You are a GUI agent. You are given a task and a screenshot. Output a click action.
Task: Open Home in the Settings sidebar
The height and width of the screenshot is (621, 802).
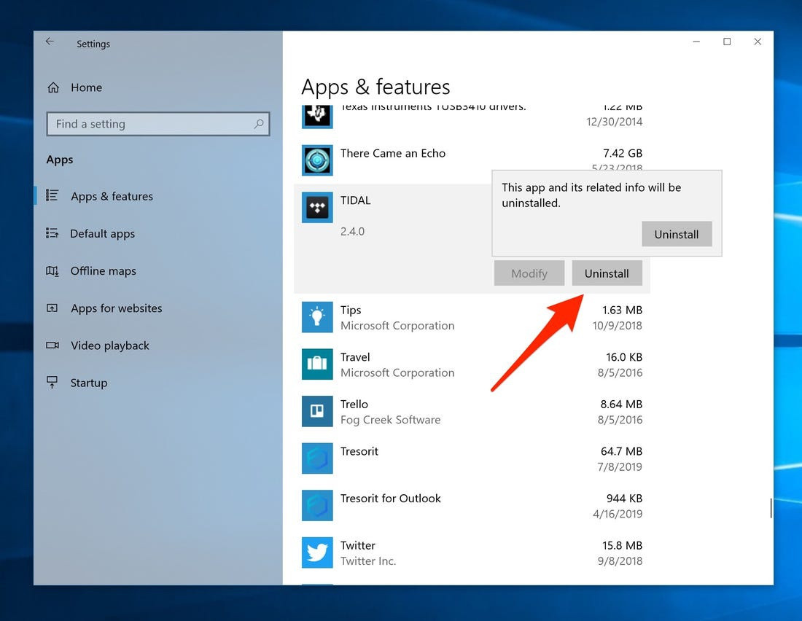(x=86, y=87)
